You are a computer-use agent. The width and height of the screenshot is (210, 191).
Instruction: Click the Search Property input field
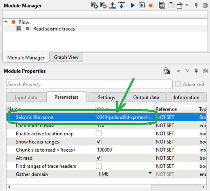tap(89, 84)
